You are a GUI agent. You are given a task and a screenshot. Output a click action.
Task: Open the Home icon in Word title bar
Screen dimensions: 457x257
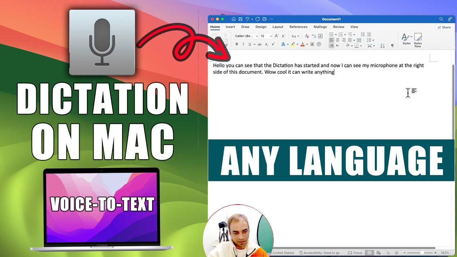click(233, 19)
